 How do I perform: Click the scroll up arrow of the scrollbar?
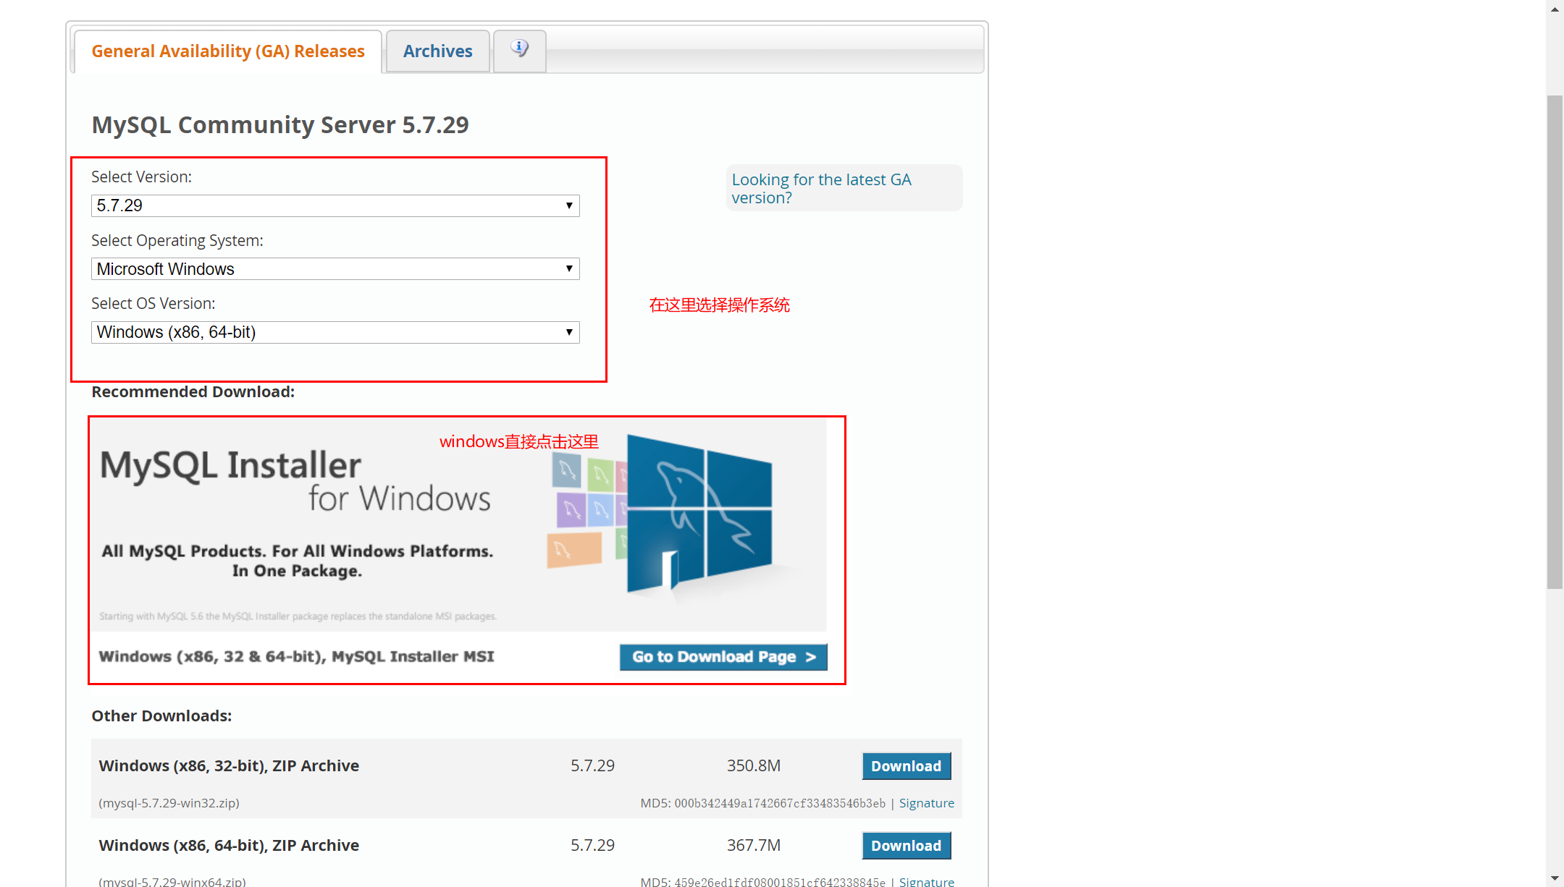1555,9
